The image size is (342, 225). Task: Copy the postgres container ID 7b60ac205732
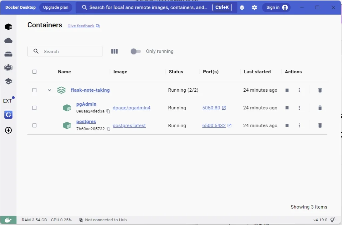(x=109, y=129)
